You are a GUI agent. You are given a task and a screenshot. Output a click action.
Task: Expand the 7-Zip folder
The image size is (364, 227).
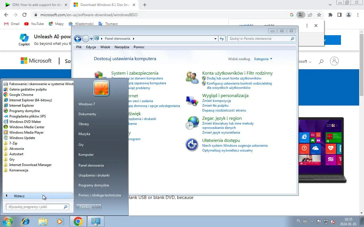click(11, 143)
